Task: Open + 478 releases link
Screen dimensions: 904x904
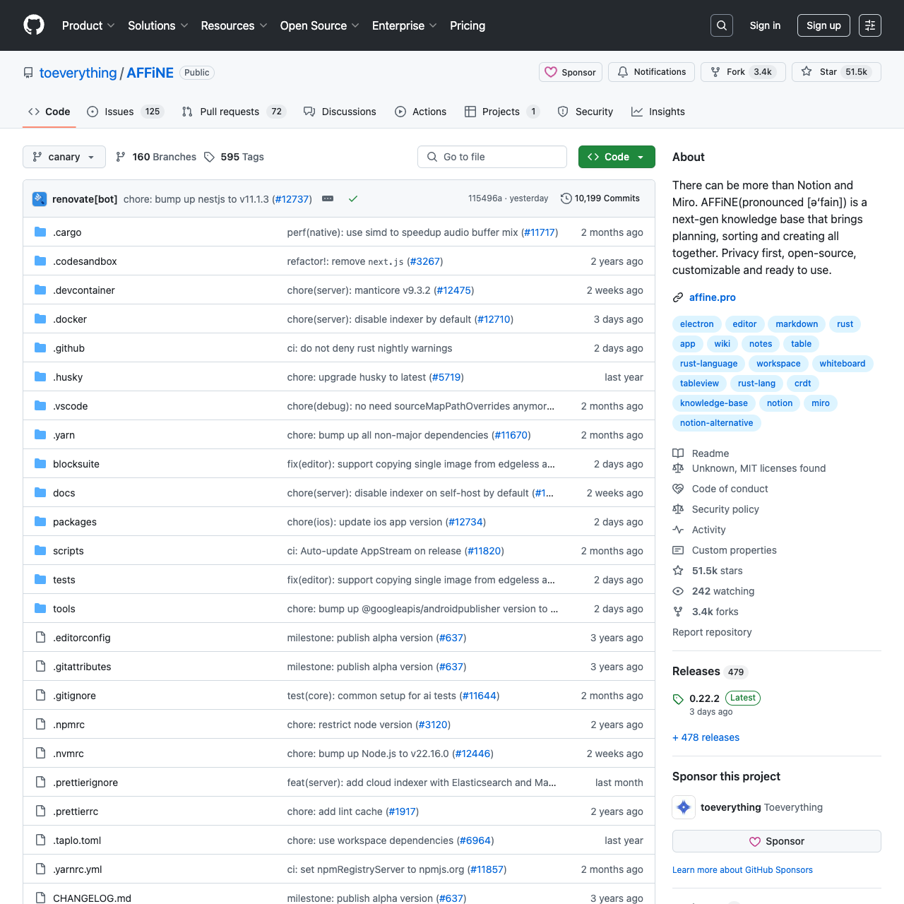Action: (x=706, y=737)
